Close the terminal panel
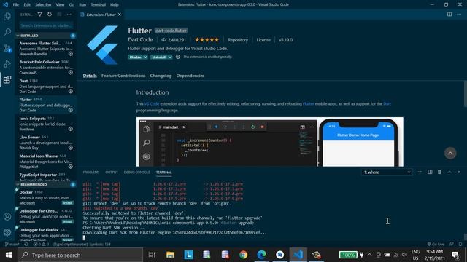 pyautogui.click(x=459, y=172)
